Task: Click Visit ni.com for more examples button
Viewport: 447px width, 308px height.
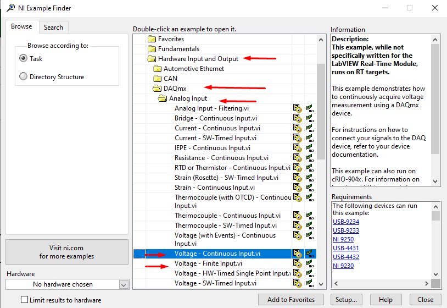Action: pyautogui.click(x=66, y=252)
